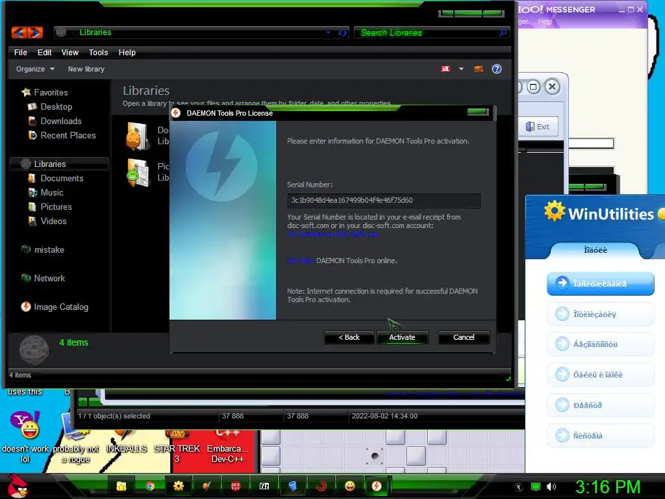Click the search magnifier icon
Viewport: 665px width, 499px height.
503,32
